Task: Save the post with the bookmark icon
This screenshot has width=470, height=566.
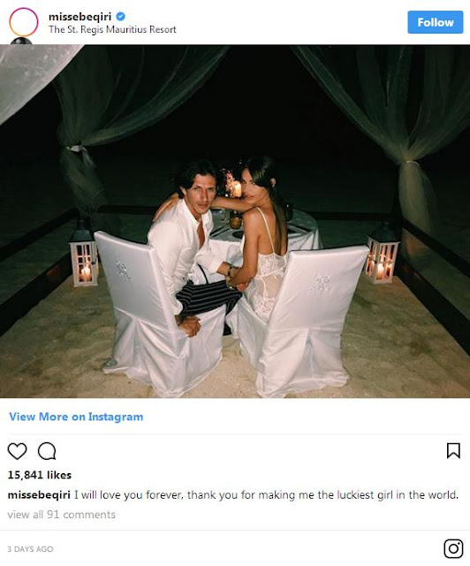Action: click(x=453, y=451)
